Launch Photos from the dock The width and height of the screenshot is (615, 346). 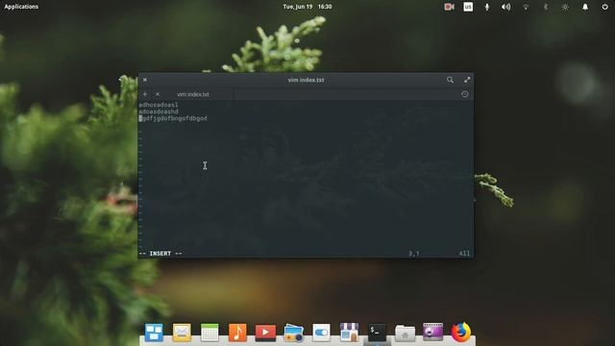click(x=293, y=333)
